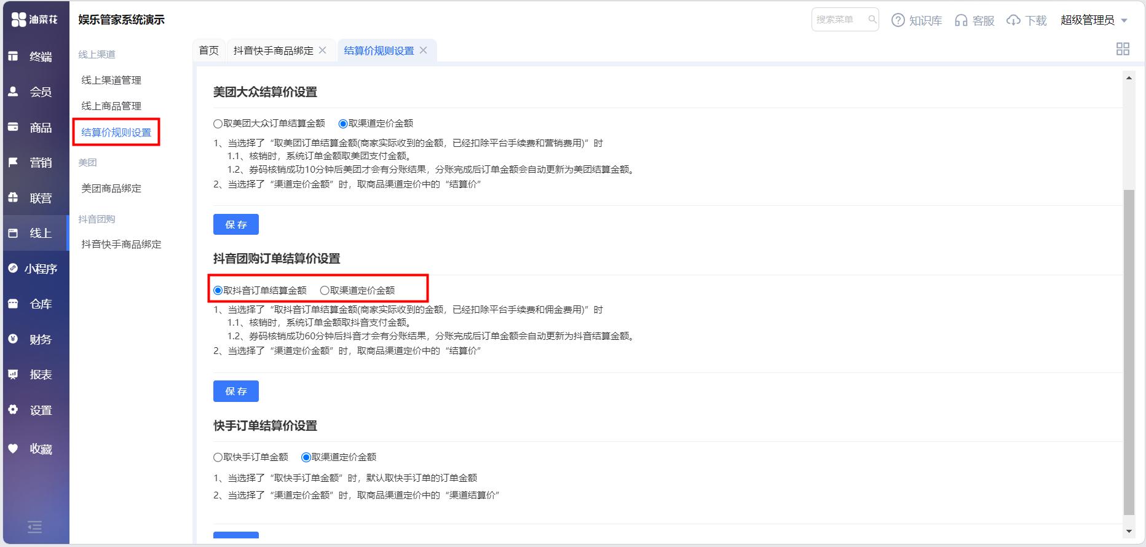This screenshot has height=547, width=1146.
Task: Click the vertical scrollbar thumb
Action: [1129, 352]
